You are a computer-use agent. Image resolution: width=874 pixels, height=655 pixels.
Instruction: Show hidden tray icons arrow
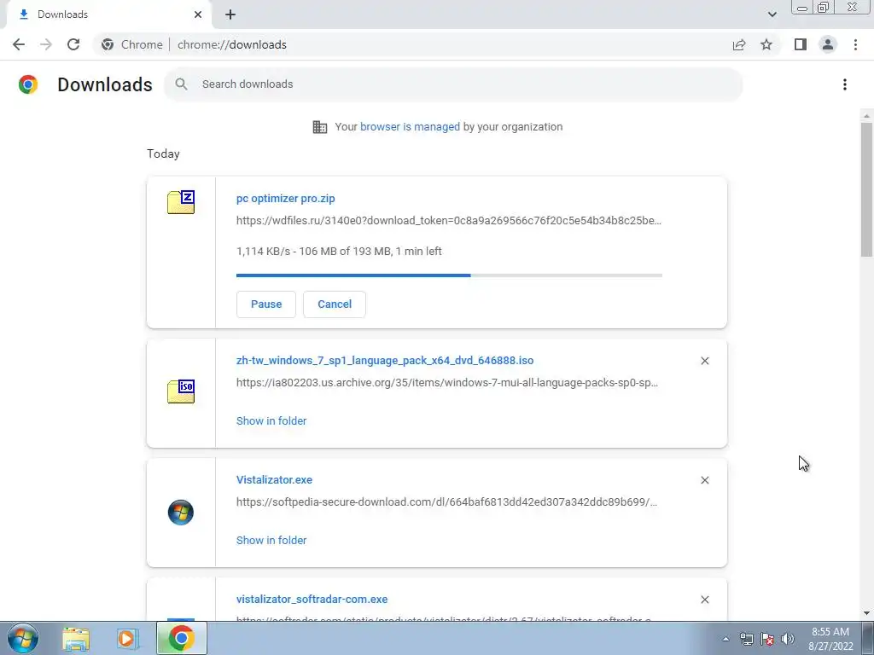tap(725, 639)
